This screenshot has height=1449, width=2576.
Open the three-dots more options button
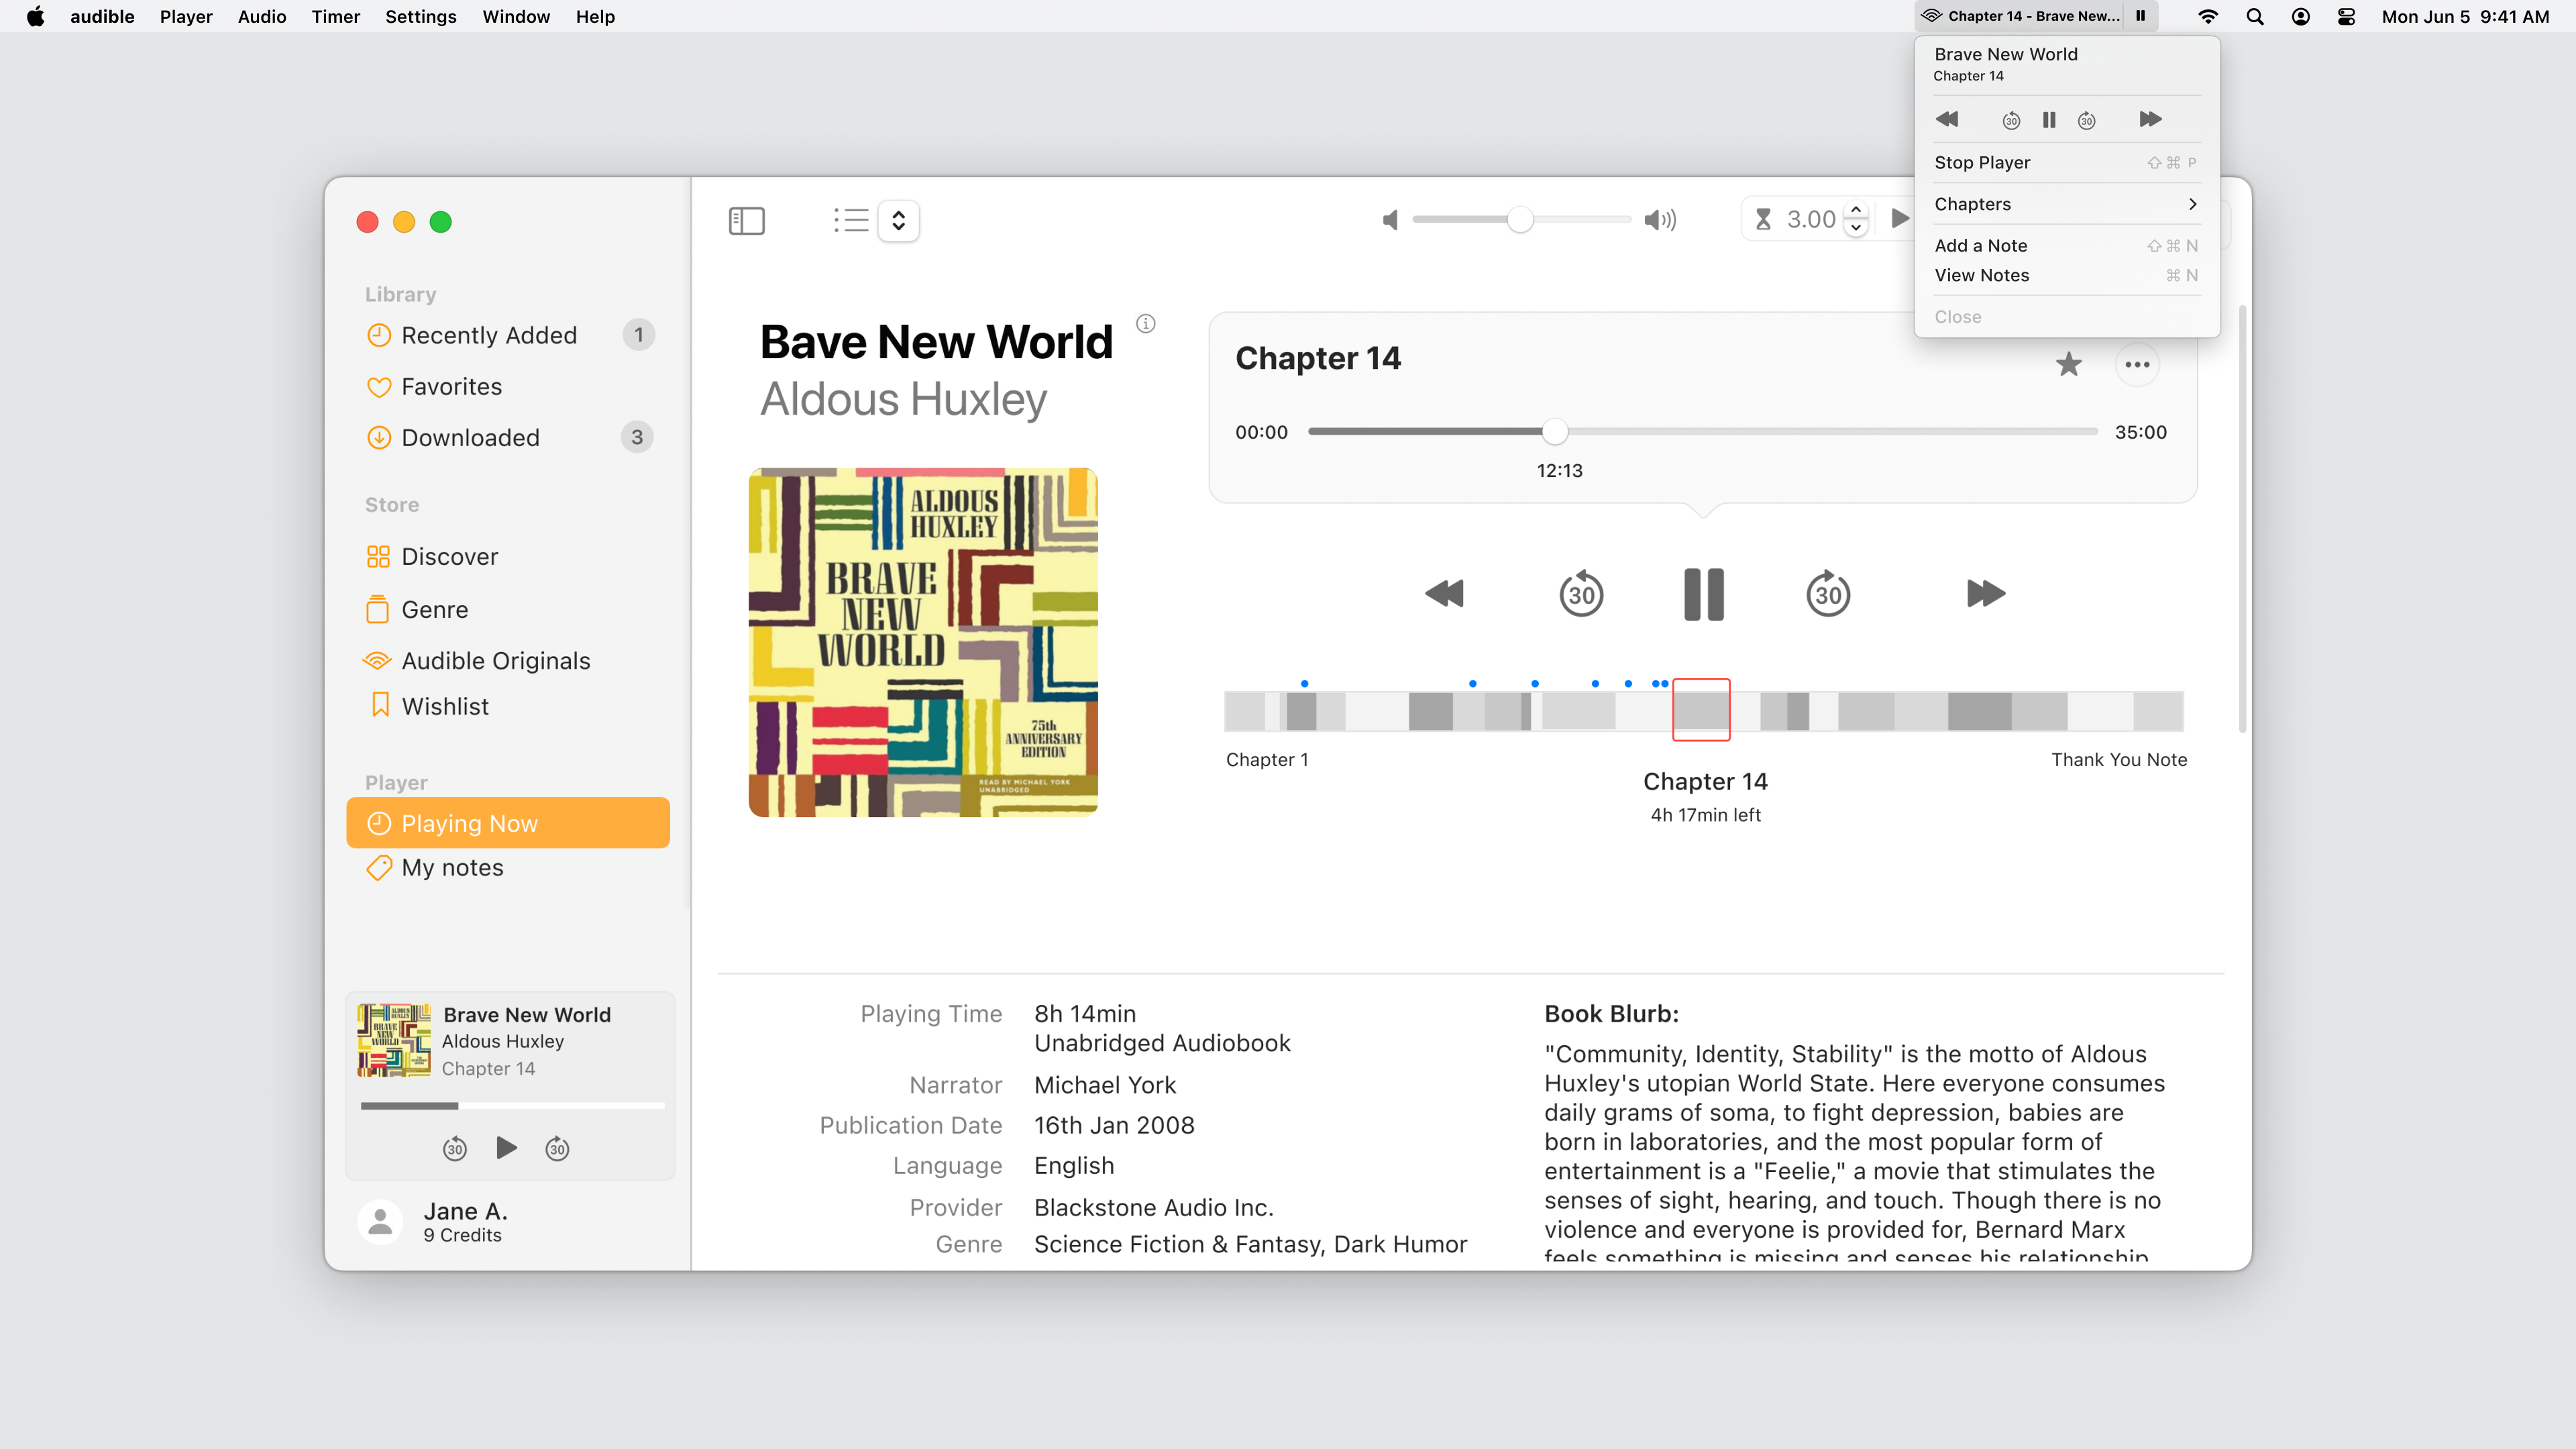click(2137, 364)
